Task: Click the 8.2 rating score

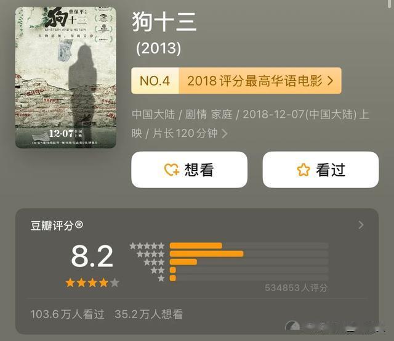Action: point(92,257)
